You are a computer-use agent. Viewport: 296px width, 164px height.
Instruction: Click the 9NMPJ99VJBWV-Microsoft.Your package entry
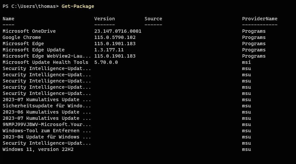[x=47, y=125]
